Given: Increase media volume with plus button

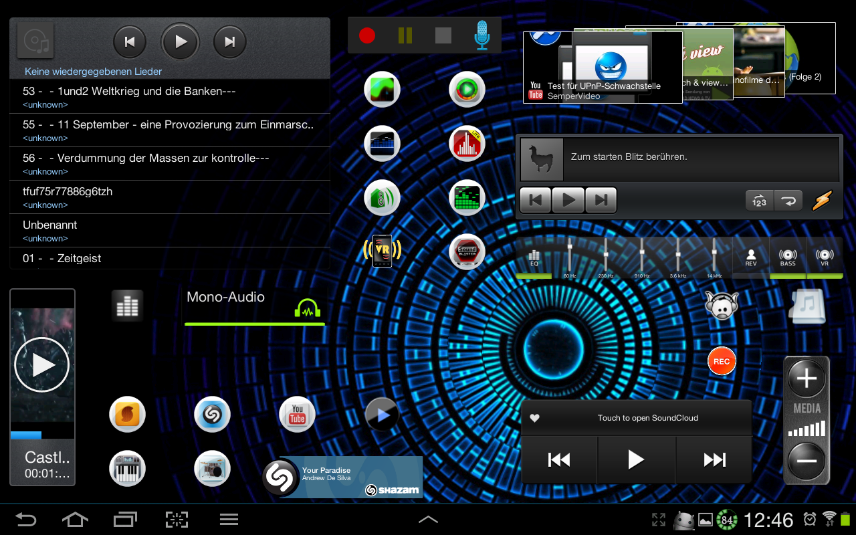Looking at the screenshot, I should 807,379.
